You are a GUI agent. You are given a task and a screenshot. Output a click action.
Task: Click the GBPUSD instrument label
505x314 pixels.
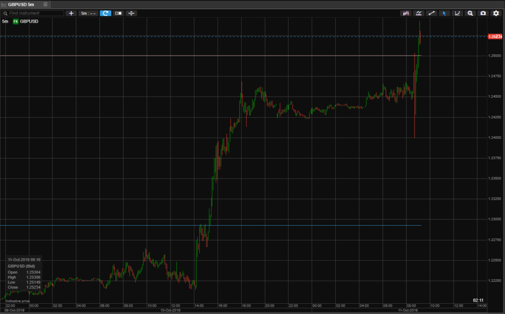(x=29, y=22)
